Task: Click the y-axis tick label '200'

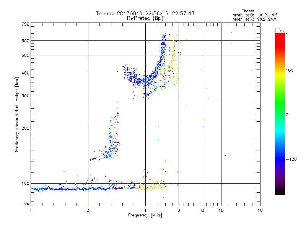Action: 25,128
